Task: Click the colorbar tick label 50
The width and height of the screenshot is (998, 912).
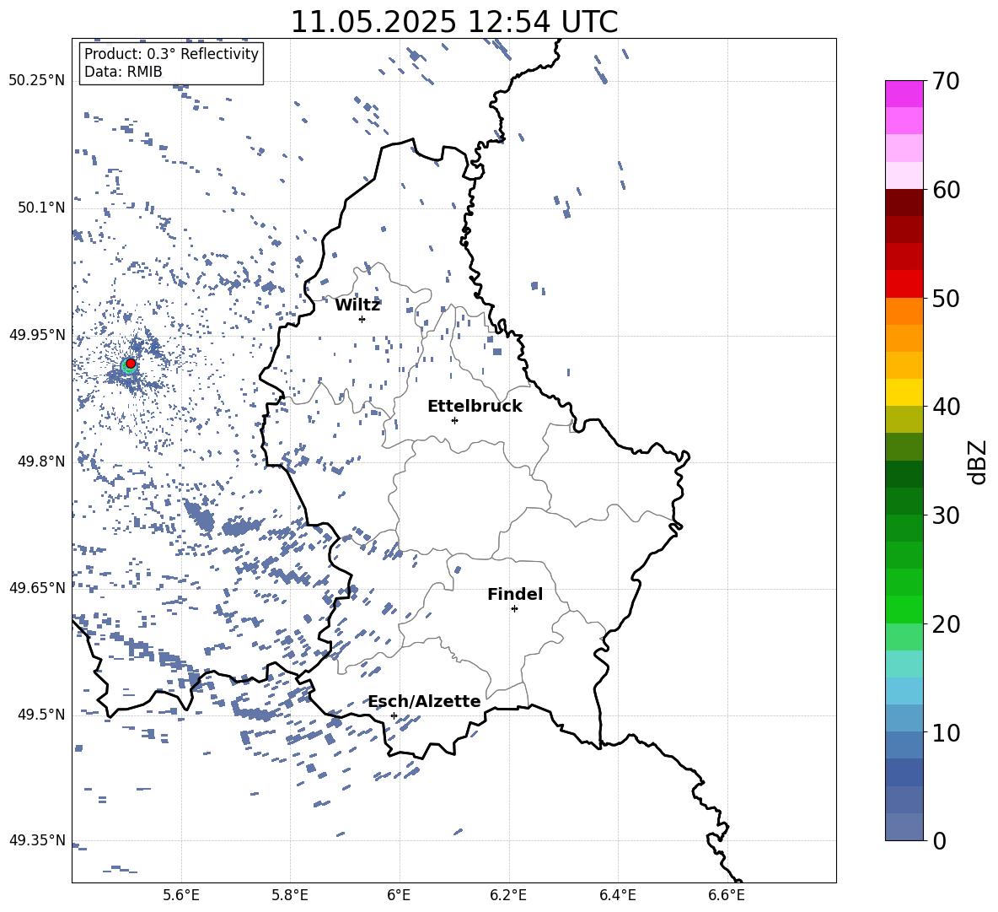Action: pyautogui.click(x=946, y=298)
